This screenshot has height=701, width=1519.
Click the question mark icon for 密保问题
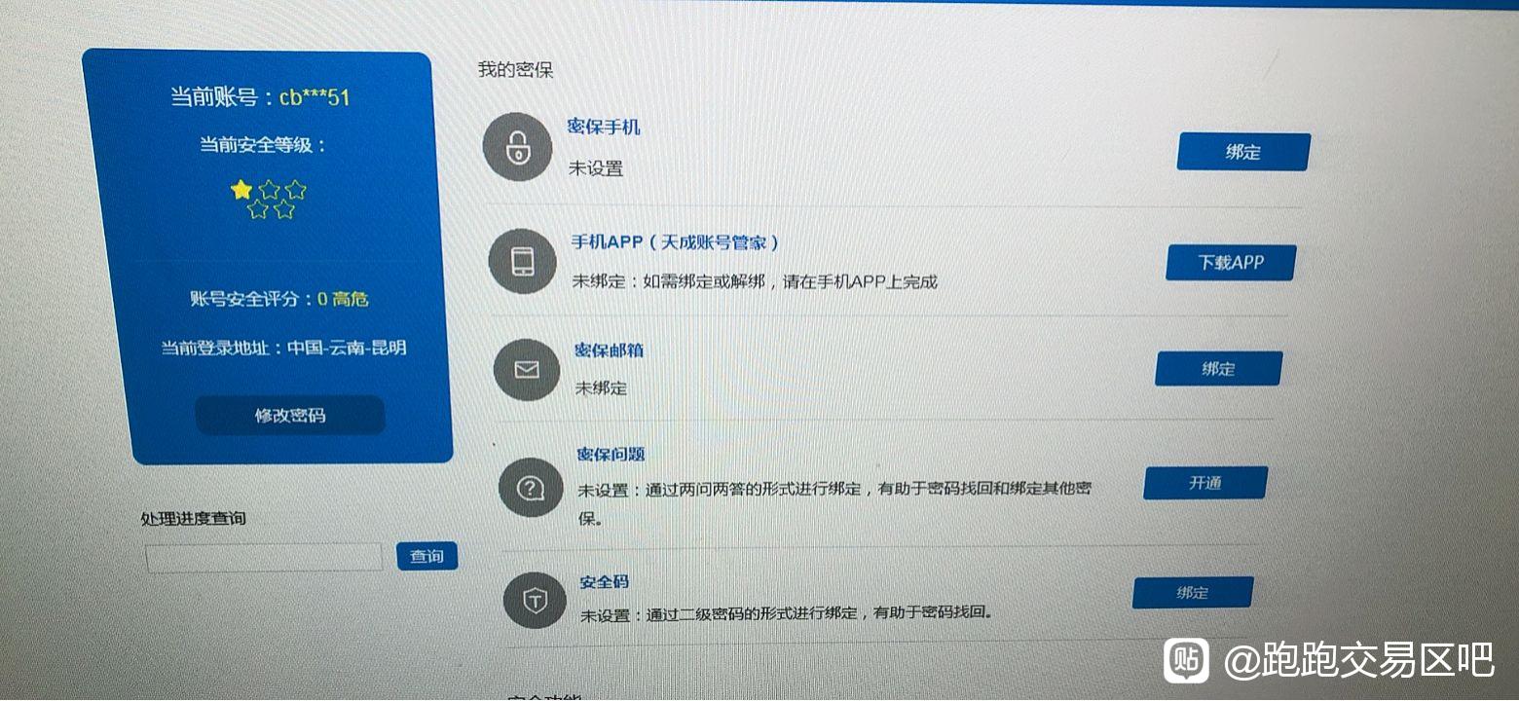point(531,487)
